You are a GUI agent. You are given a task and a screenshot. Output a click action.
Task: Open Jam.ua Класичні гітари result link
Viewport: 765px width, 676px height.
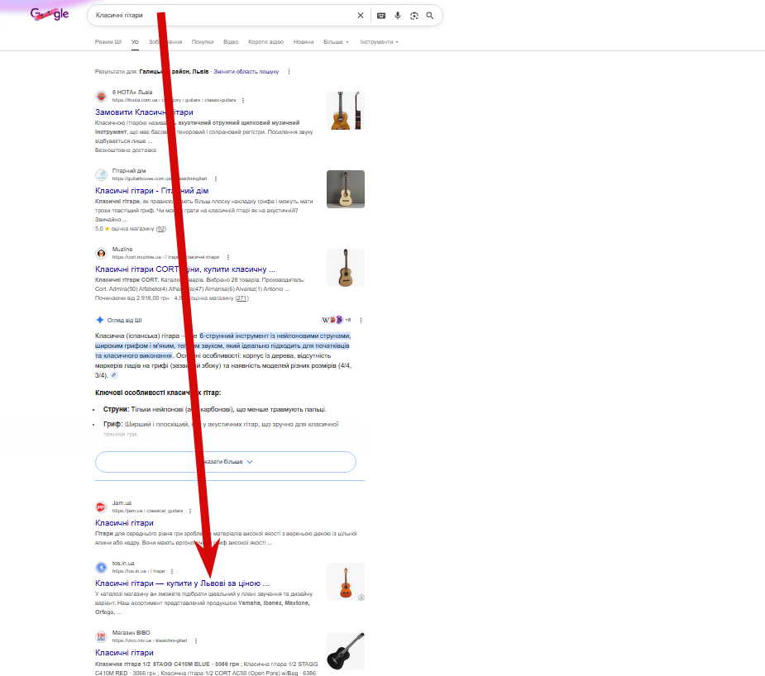pos(124,523)
